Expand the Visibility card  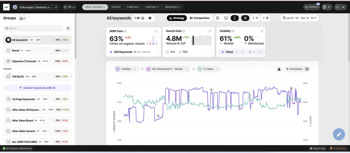262,31
